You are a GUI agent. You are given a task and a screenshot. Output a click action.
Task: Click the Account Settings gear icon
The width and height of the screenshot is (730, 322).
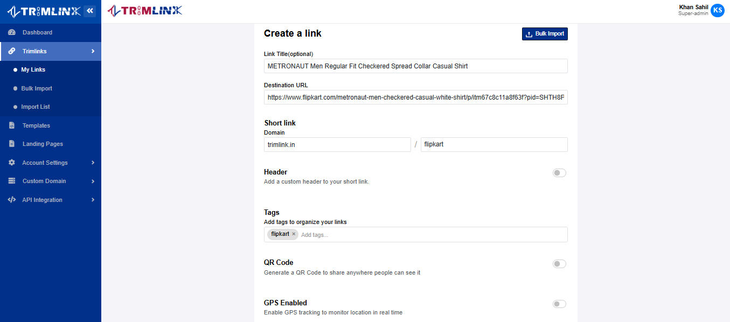click(12, 163)
